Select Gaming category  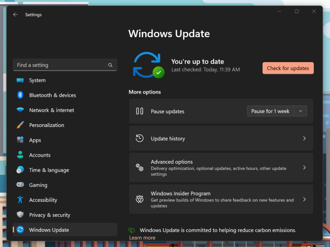(x=65, y=185)
